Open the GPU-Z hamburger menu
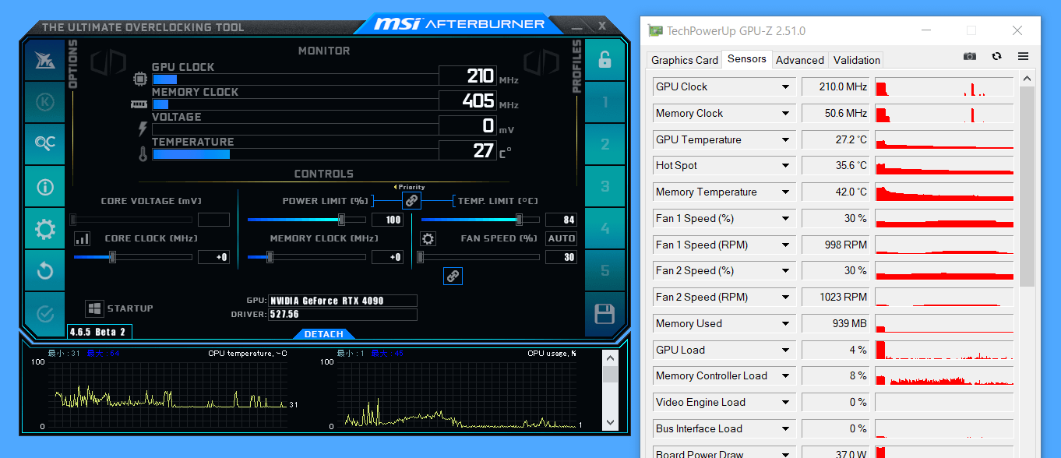The width and height of the screenshot is (1061, 458). pos(1023,56)
